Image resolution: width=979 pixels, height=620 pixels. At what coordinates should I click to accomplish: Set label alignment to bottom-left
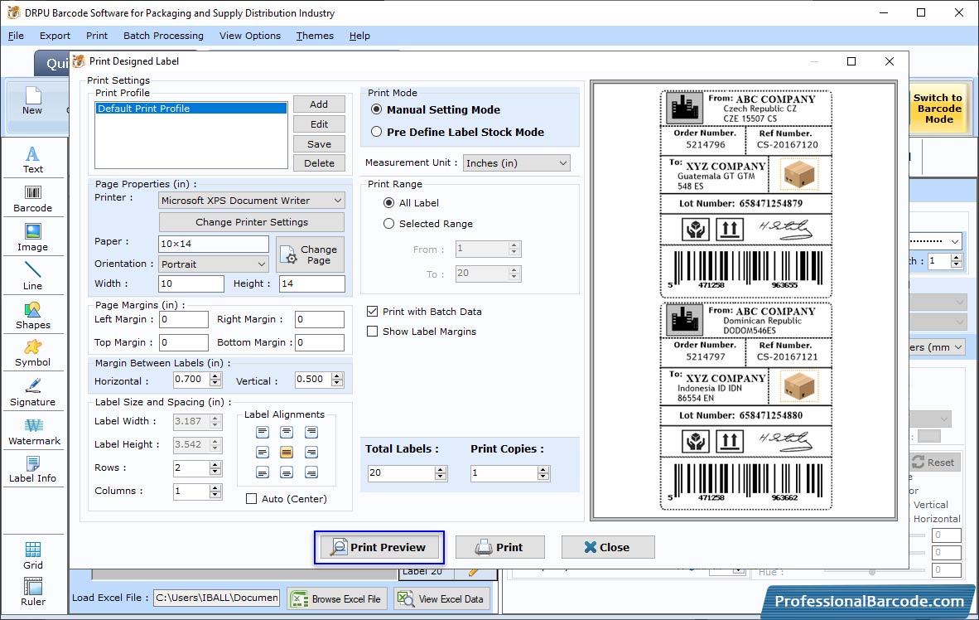coord(263,472)
